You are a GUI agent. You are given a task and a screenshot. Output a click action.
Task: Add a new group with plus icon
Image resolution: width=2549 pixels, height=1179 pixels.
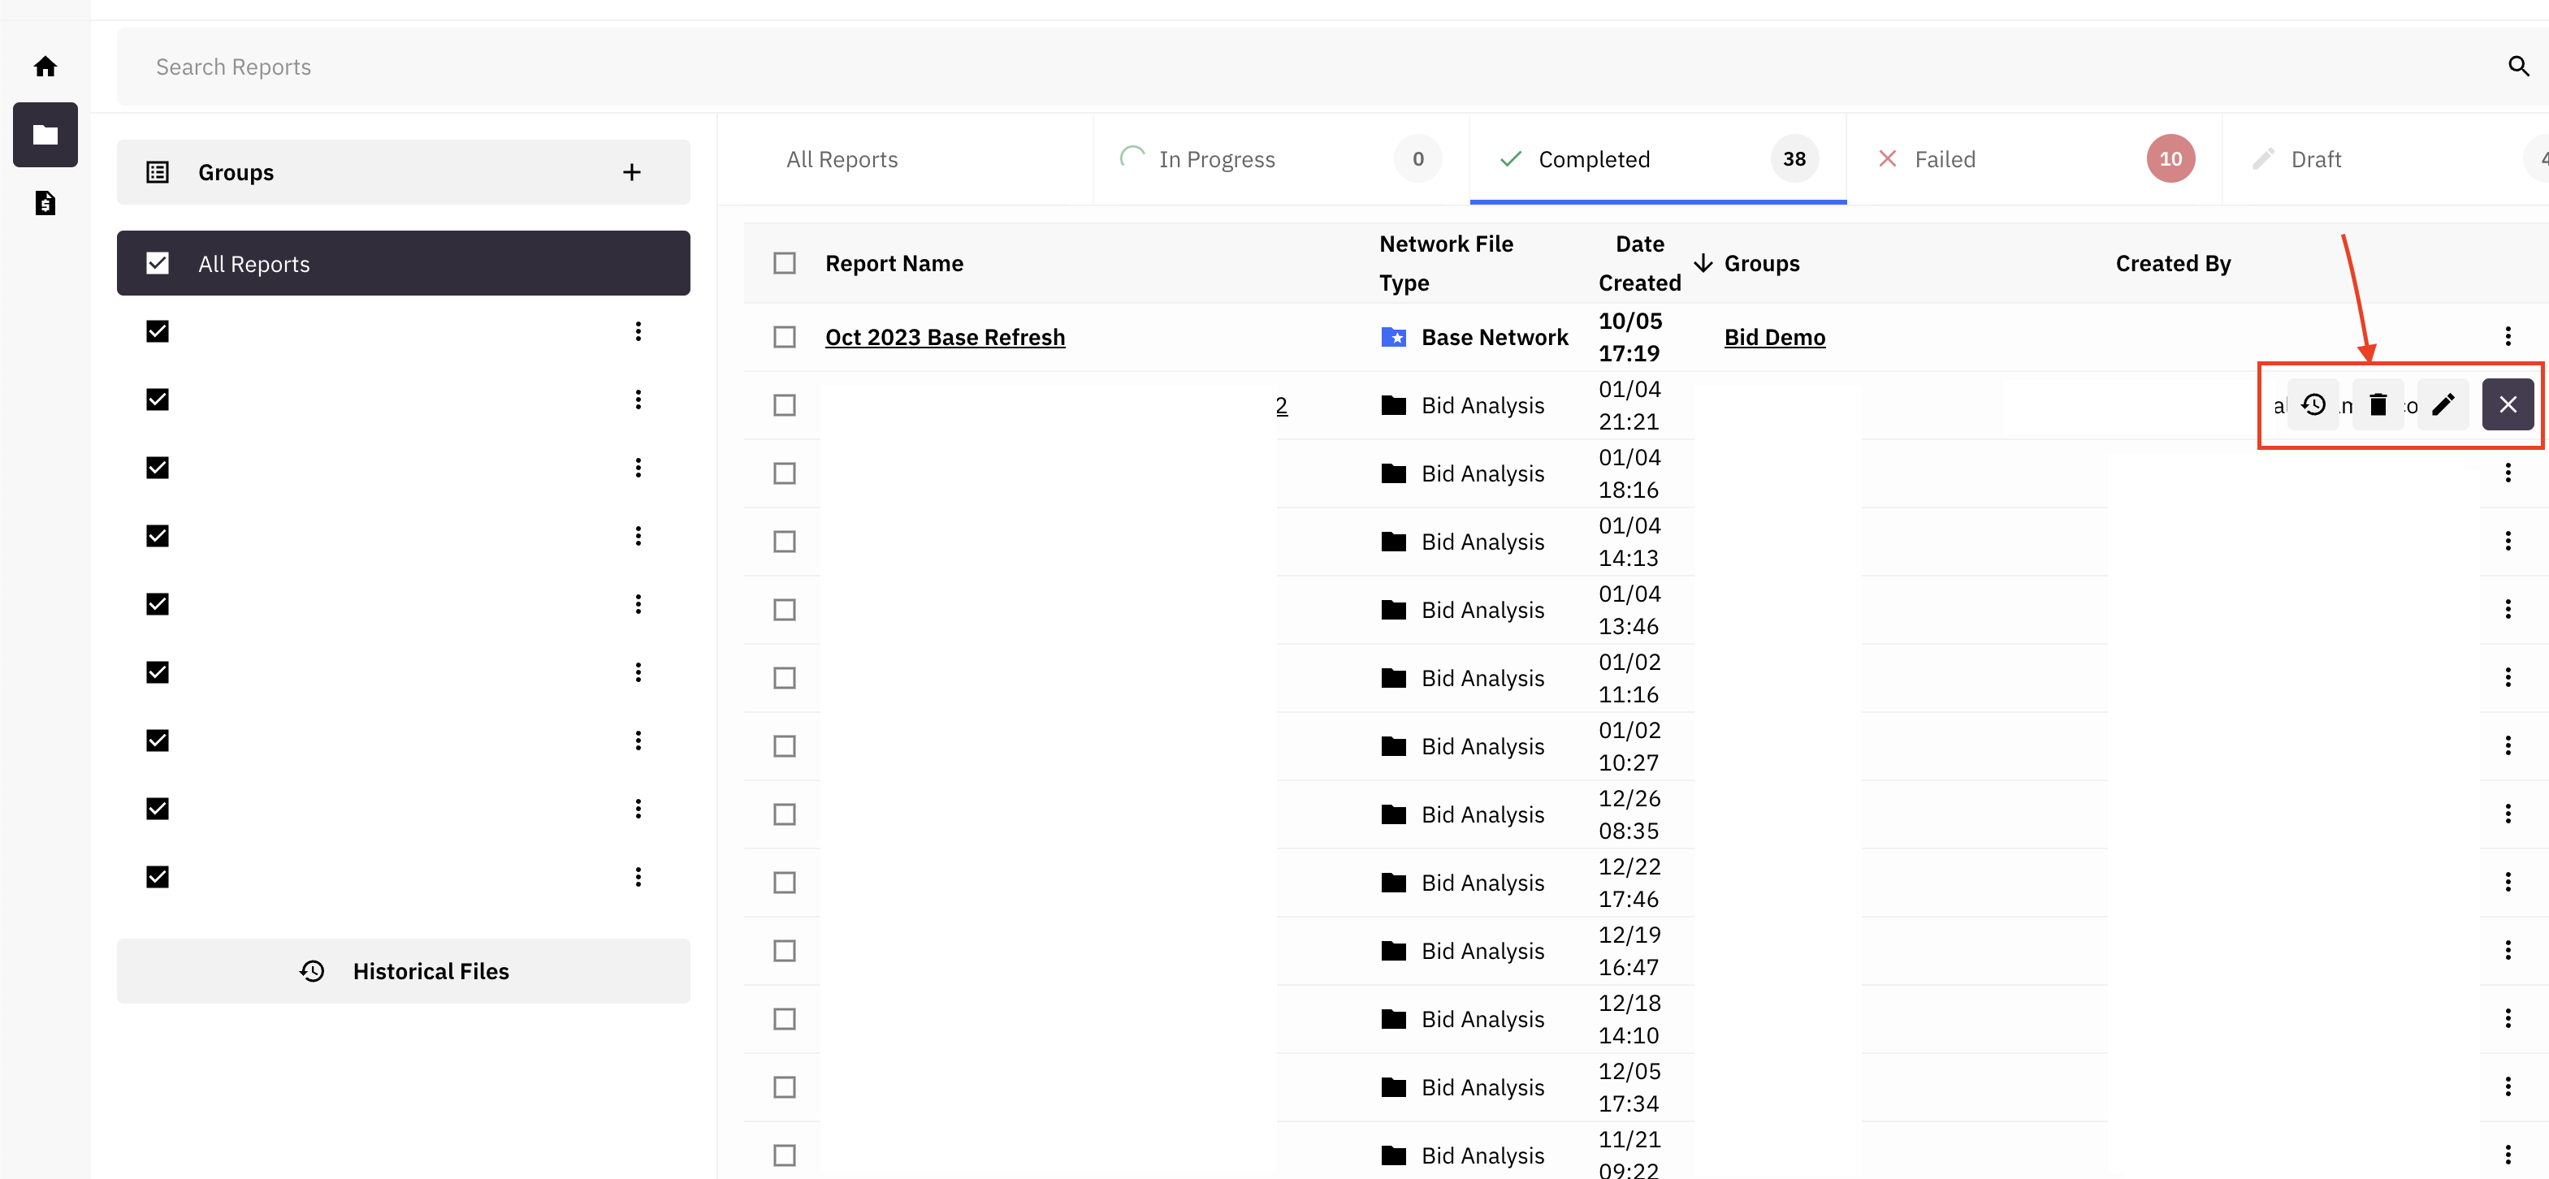[631, 172]
